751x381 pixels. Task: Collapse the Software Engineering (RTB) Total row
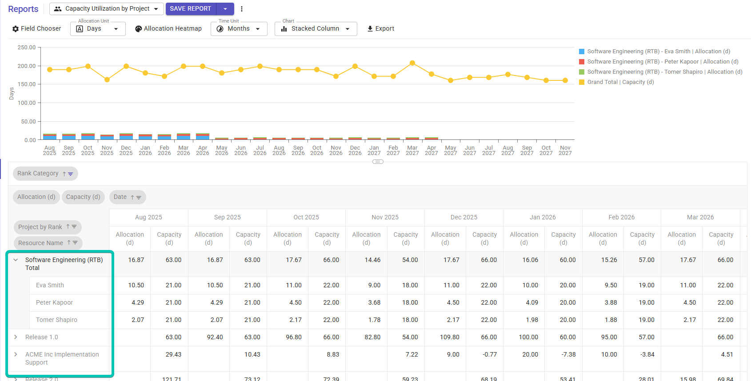(x=16, y=260)
